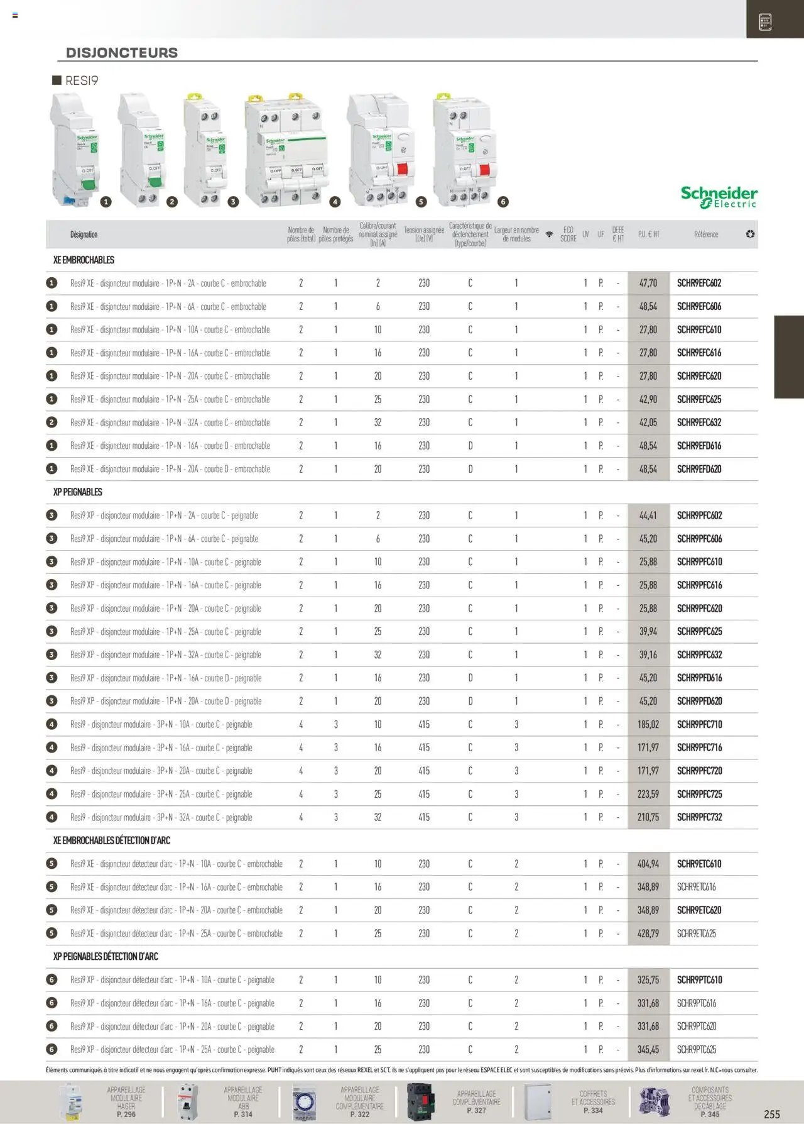Select reference SCHR9EFC632
Image resolution: width=804 pixels, height=1124 pixels.
(699, 422)
